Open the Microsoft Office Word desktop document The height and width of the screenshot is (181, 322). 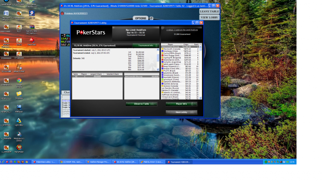coord(6,16)
